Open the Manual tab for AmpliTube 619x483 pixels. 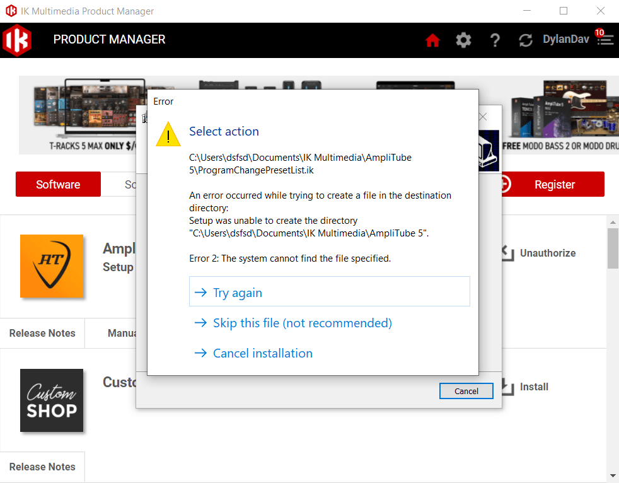pos(122,334)
